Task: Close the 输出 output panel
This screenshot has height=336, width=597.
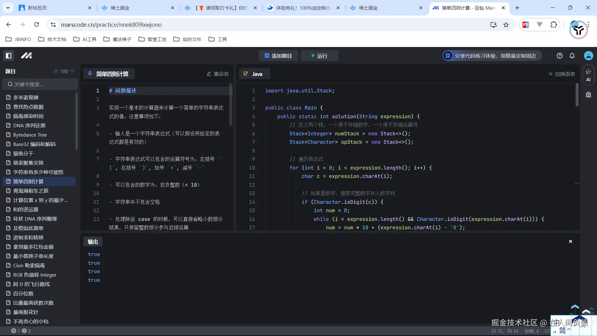Action: (570, 241)
